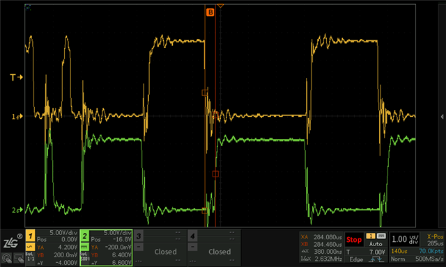Open channel 2 probe ratio setting

84,257
